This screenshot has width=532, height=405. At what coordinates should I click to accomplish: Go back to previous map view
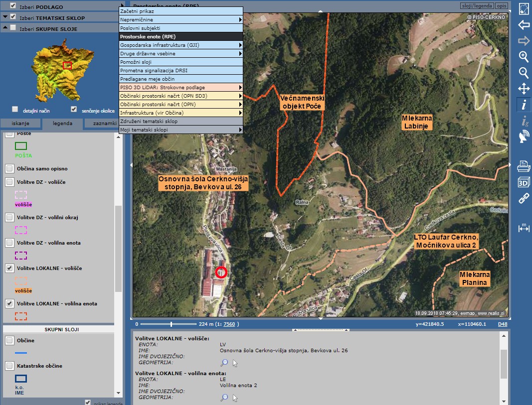(524, 25)
